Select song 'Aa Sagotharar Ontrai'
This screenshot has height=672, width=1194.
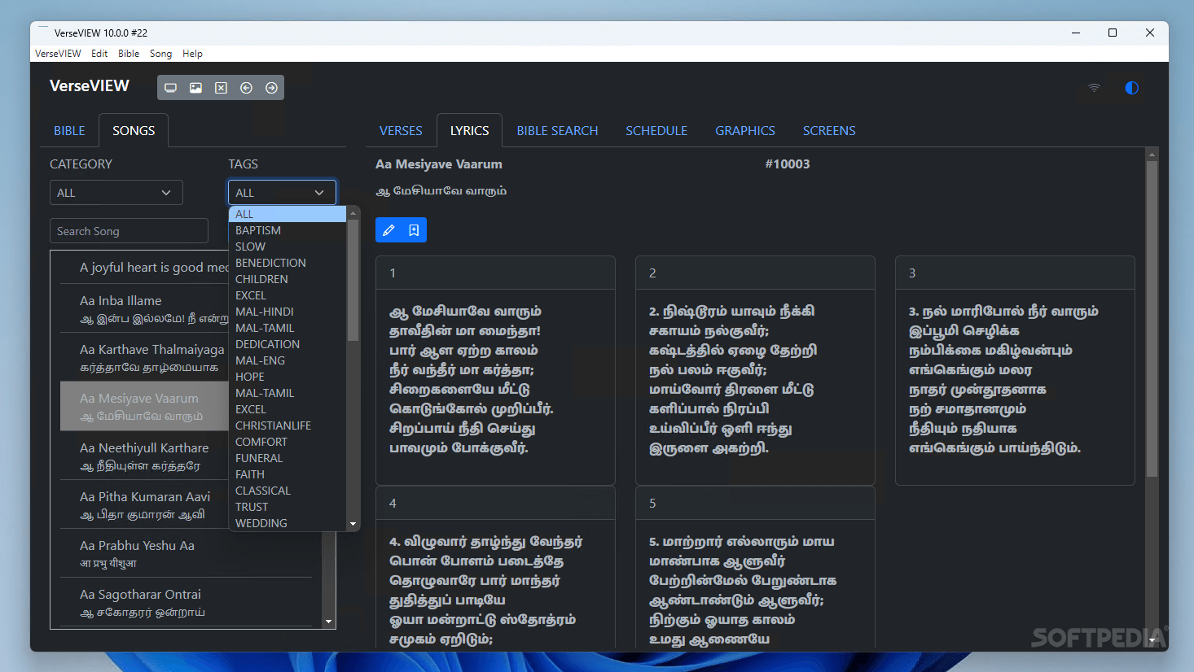pos(186,602)
